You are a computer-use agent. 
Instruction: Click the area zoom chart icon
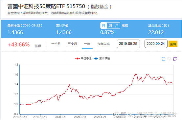point(163,59)
